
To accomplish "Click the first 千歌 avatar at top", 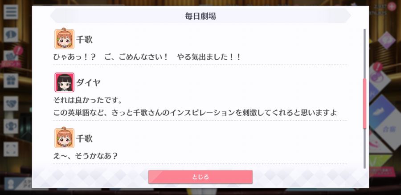I will tap(65, 39).
